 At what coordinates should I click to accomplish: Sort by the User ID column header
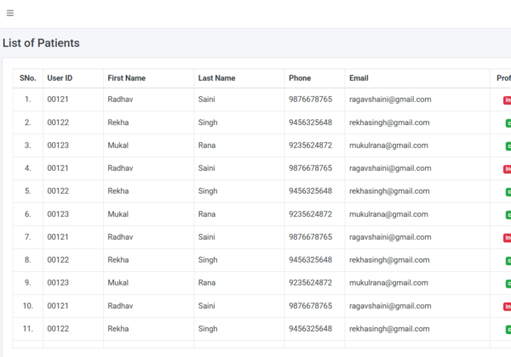tap(60, 78)
